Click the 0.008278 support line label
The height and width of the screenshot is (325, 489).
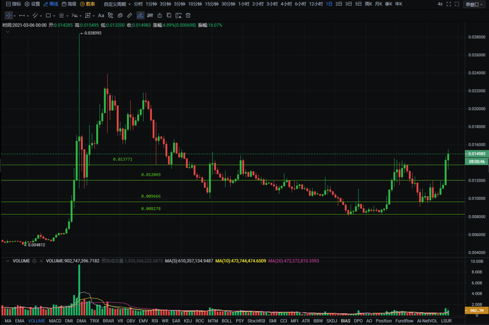(x=151, y=209)
